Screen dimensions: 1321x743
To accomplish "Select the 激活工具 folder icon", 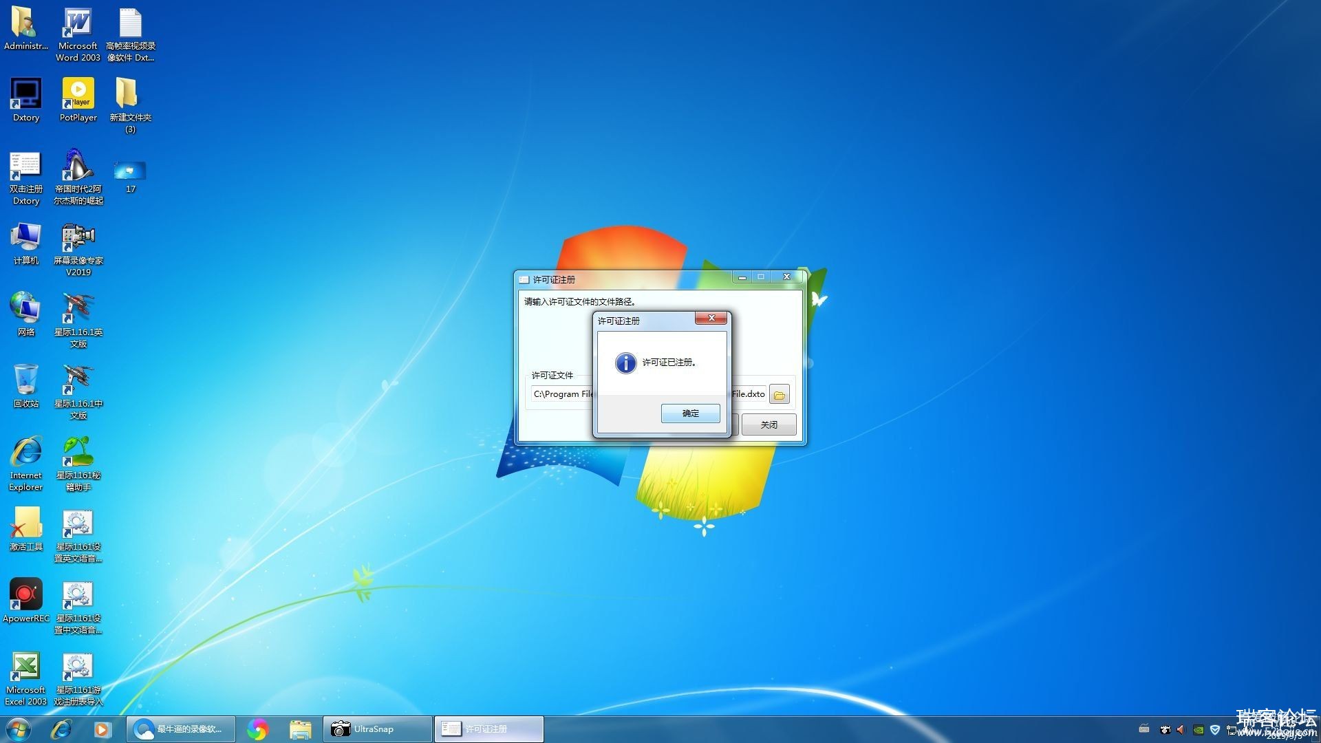I will point(25,529).
